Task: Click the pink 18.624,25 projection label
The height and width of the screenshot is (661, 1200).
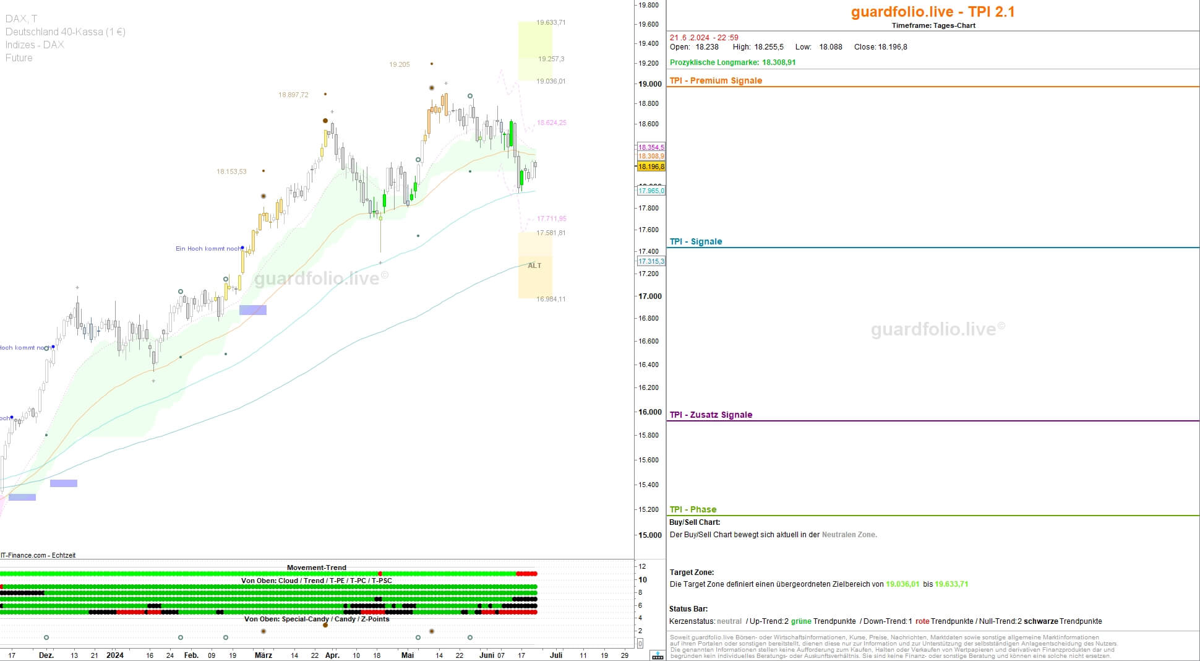Action: coord(552,123)
